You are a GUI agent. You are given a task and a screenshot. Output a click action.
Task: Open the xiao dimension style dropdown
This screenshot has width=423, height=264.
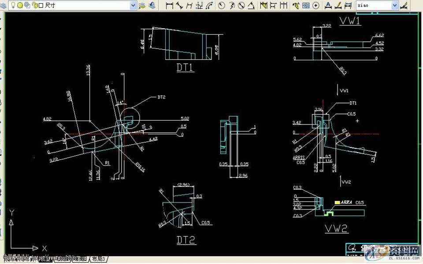[x=394, y=5]
